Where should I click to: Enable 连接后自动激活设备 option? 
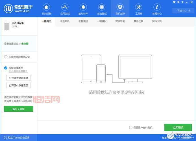(x=6, y=57)
